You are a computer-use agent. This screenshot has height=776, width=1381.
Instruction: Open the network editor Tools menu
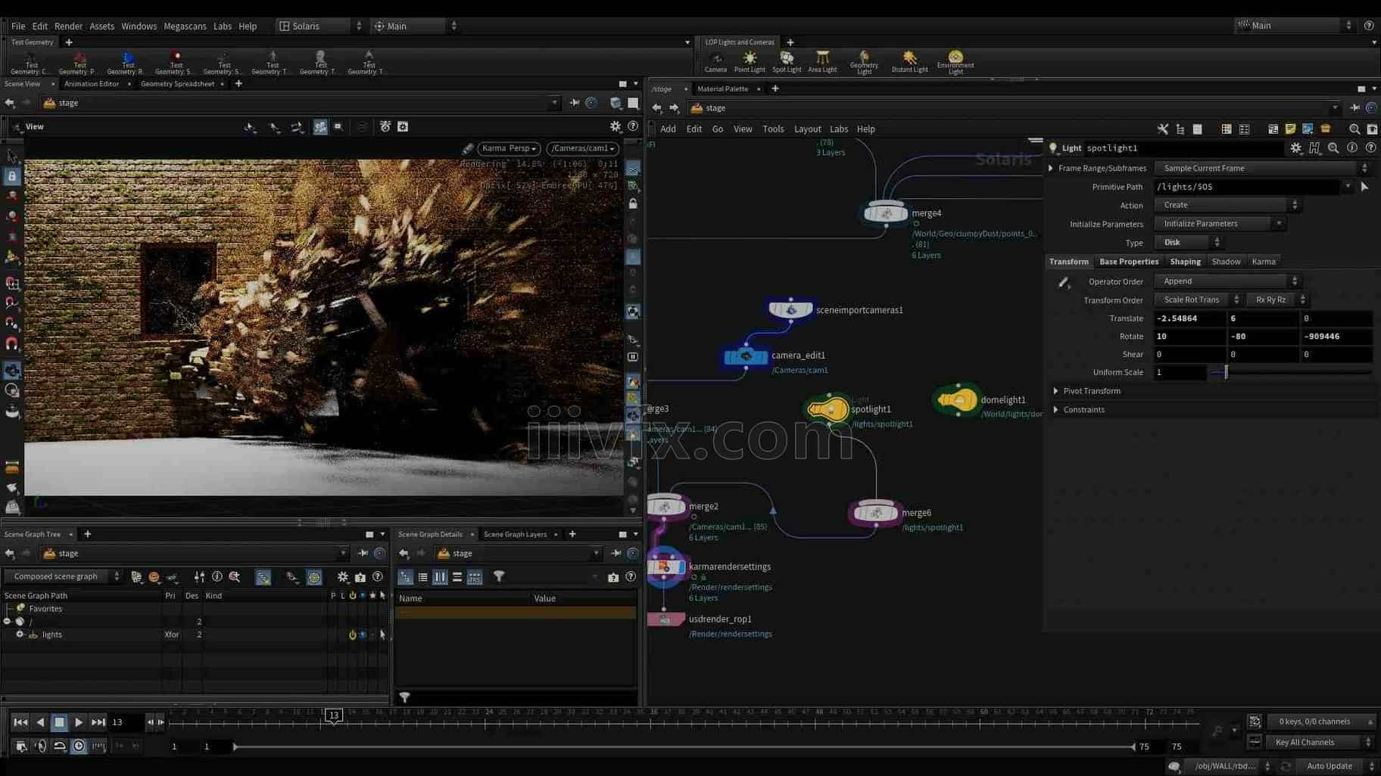click(x=773, y=129)
